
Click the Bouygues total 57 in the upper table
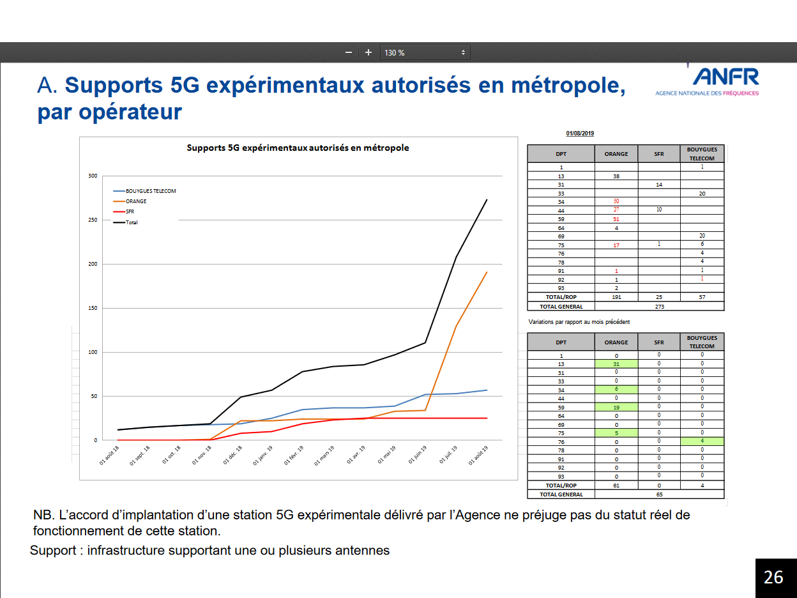point(702,297)
